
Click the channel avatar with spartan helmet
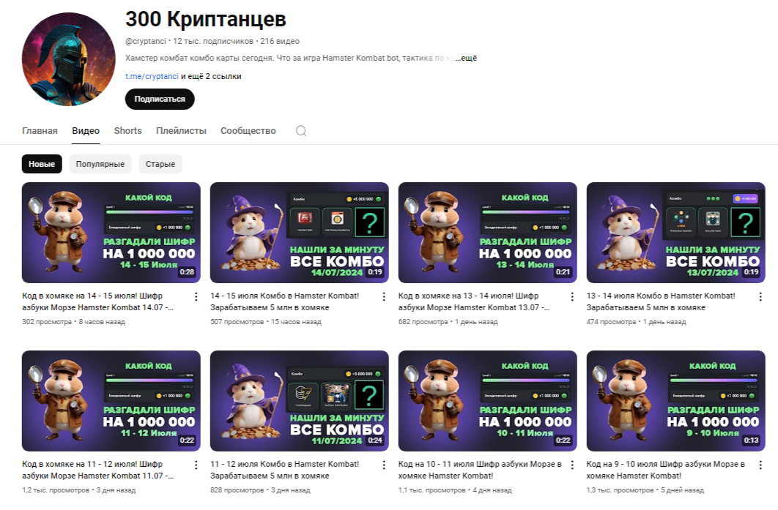tap(68, 59)
